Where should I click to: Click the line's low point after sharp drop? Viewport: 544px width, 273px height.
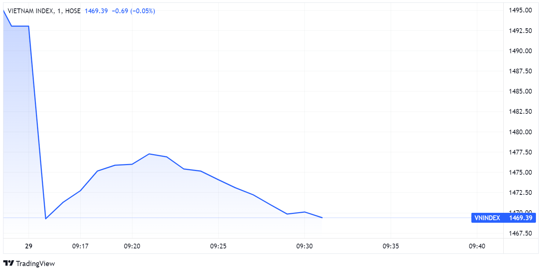(46, 219)
